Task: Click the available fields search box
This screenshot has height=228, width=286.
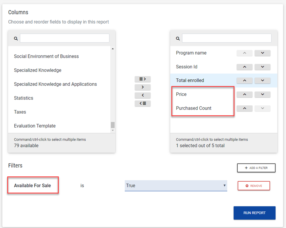Action: point(65,38)
